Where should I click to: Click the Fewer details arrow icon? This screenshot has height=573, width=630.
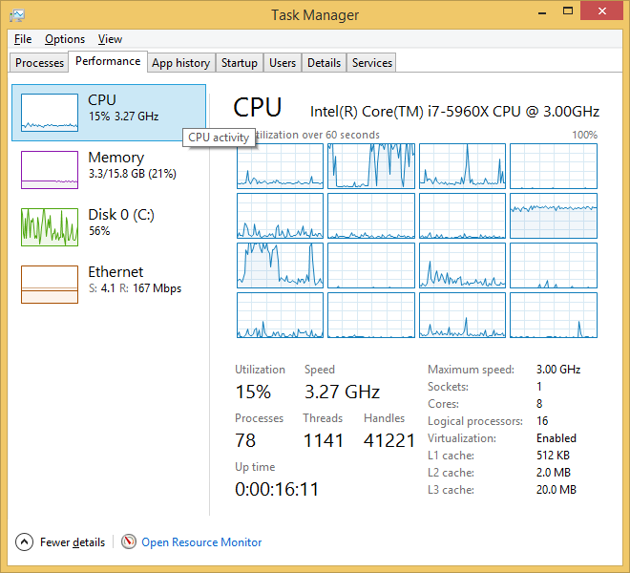pos(24,542)
